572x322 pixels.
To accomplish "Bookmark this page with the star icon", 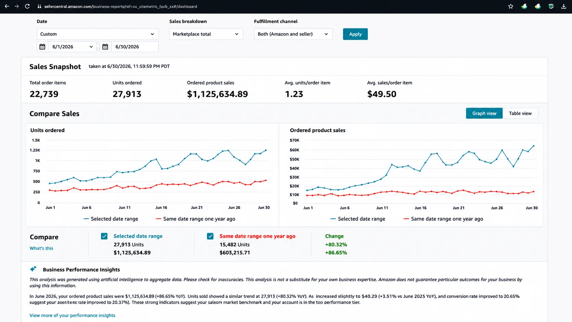I will click(x=511, y=6).
